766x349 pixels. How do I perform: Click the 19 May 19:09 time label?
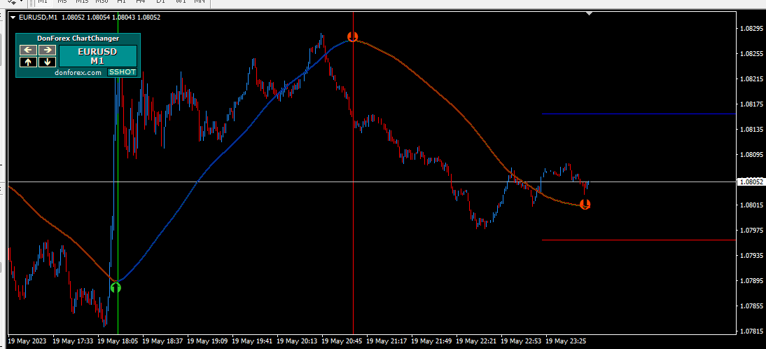click(208, 341)
